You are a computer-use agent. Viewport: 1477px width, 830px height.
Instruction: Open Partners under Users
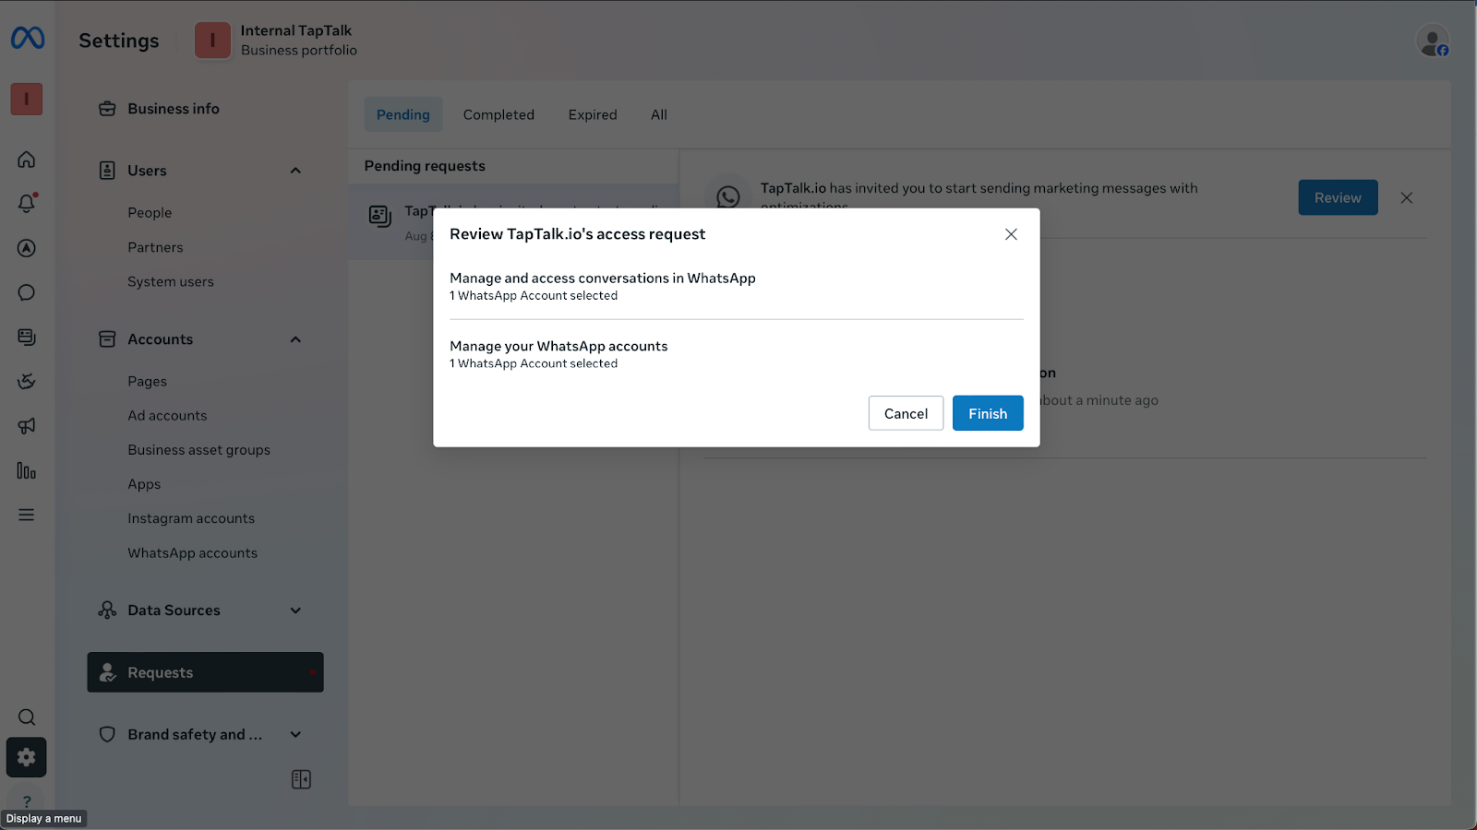click(155, 247)
